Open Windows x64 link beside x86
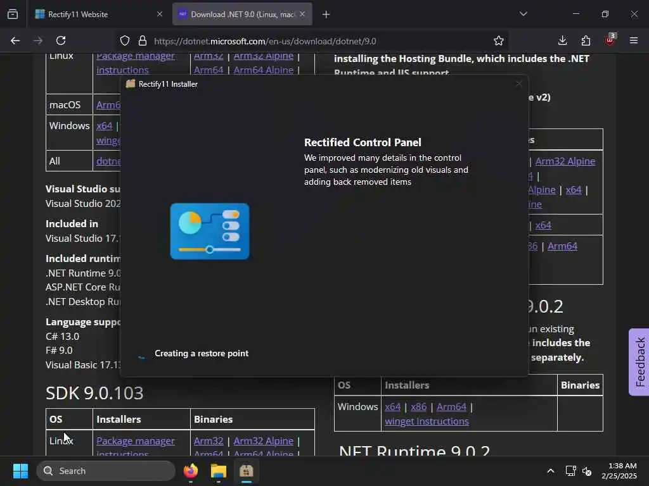This screenshot has width=649, height=486. click(x=393, y=407)
